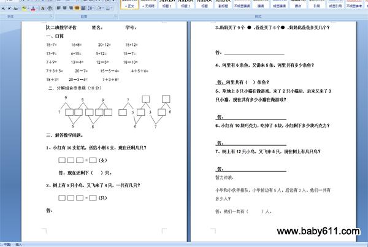Apply the 强调 style
This screenshot has width=368, height=247.
261,4
